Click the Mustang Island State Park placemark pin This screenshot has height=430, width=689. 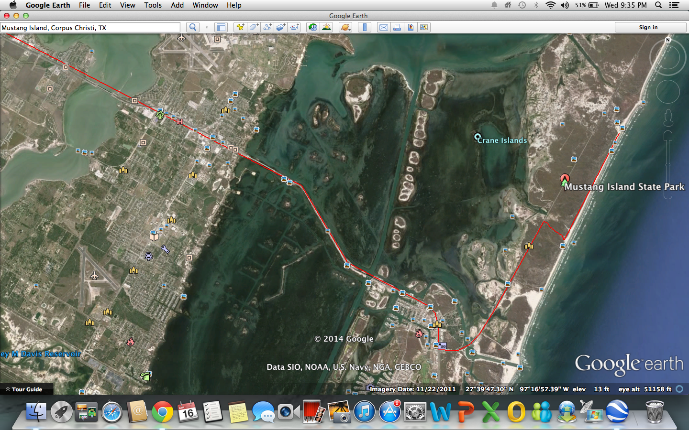click(565, 180)
